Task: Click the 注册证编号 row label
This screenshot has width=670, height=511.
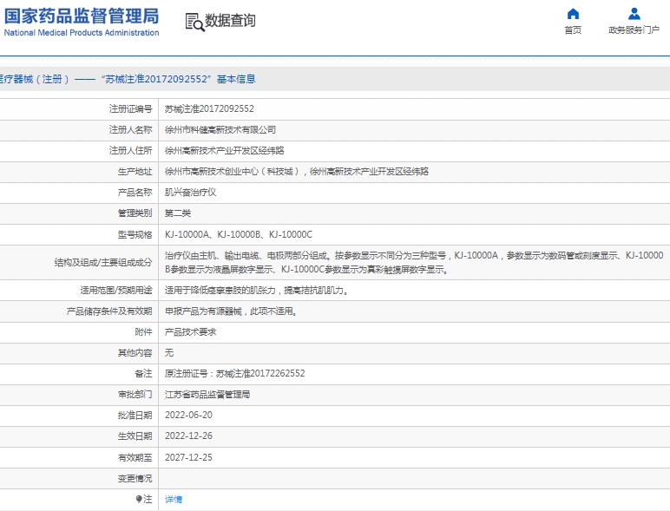Action: (130, 109)
